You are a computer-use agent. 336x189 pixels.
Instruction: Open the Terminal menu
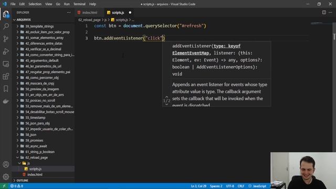tap(79, 4)
